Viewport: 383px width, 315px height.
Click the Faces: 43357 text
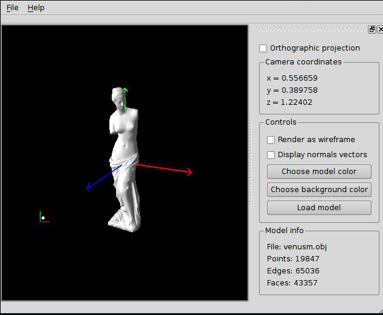[292, 283]
